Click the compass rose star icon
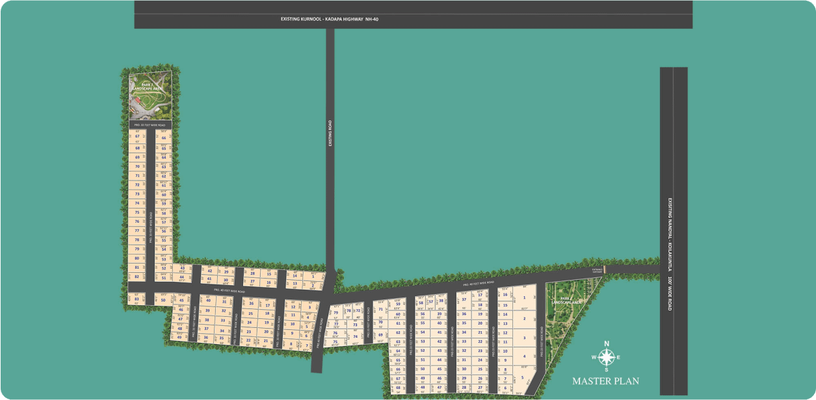This screenshot has width=816, height=400. (x=606, y=357)
